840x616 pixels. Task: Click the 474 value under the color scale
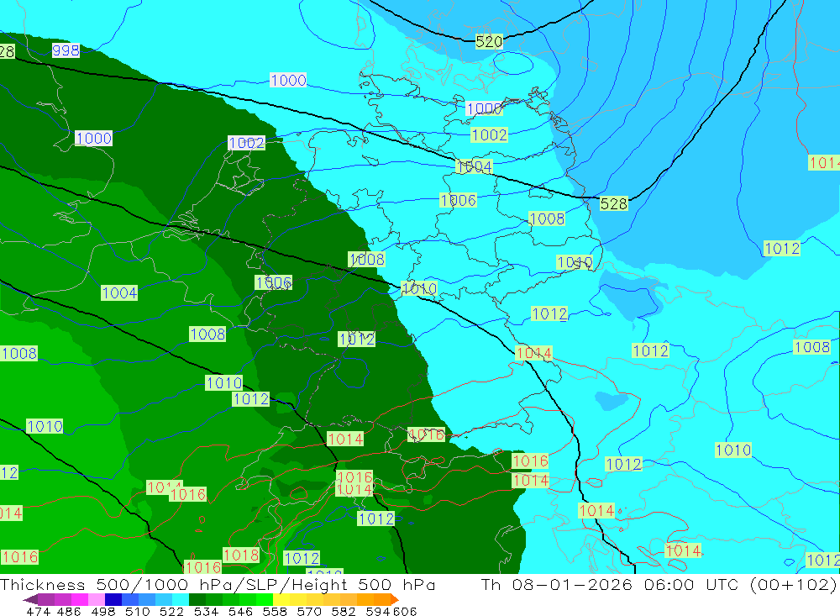[38, 611]
